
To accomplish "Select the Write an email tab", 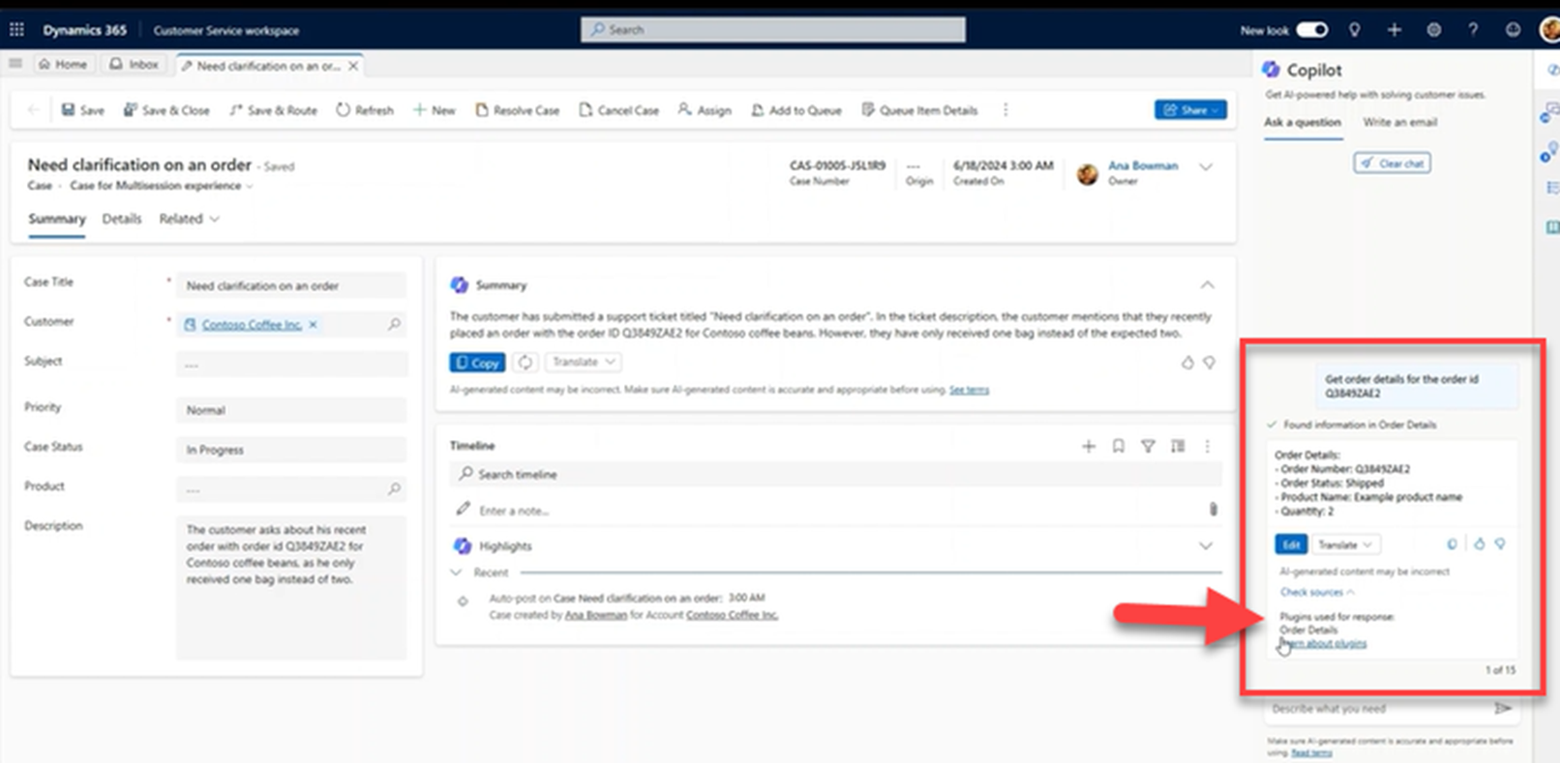I will (1399, 122).
